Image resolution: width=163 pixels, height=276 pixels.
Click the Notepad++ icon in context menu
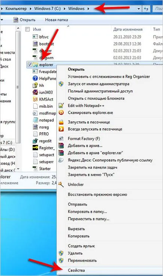(61, 106)
